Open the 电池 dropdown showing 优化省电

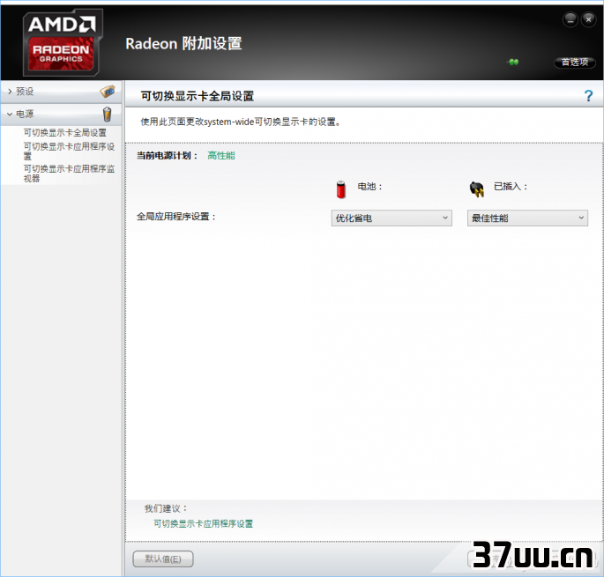coord(391,218)
